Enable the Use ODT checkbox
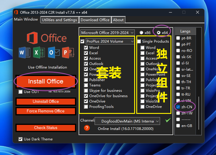216x155 pixels. pos(21,92)
